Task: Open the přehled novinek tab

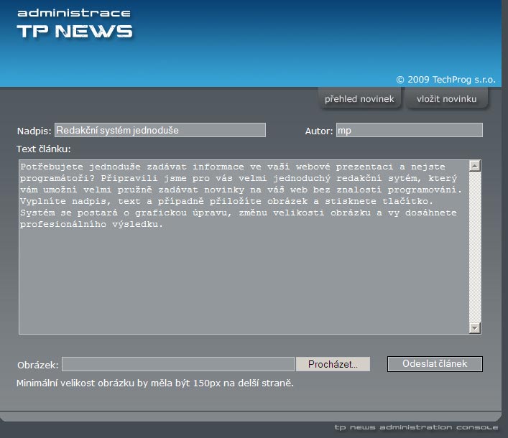Action: coord(359,98)
